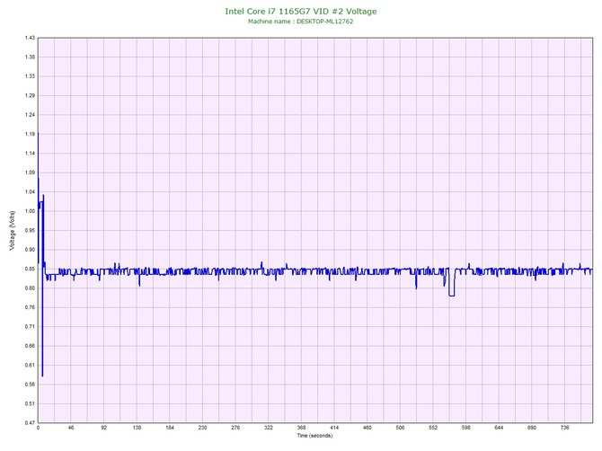602x451 pixels.
Task: Click the 0.71 y-axis value
Action: click(30, 327)
